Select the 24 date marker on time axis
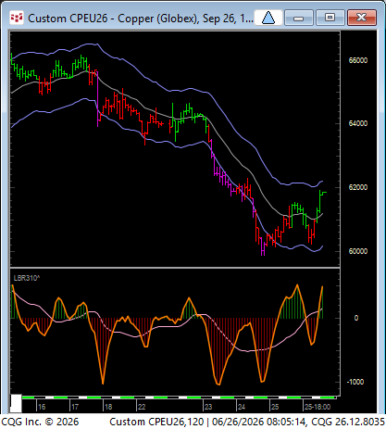 pos(242,407)
